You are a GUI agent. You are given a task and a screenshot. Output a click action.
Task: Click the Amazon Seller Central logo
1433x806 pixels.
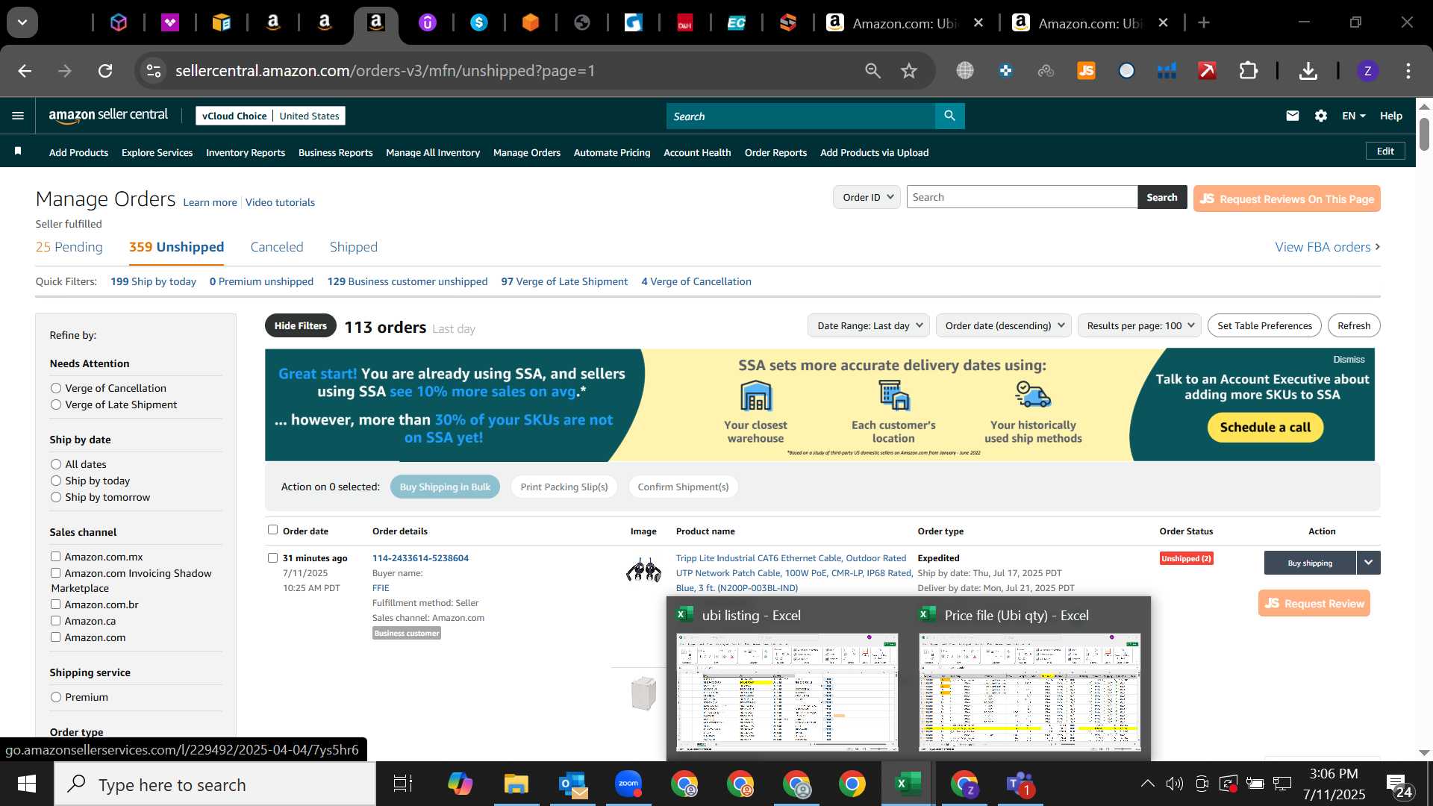(108, 115)
